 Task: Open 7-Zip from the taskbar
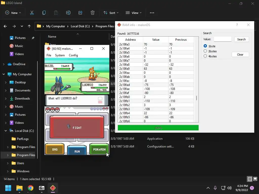[x=42, y=188]
